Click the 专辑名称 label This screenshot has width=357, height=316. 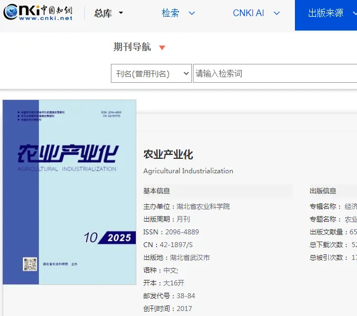pos(325,207)
